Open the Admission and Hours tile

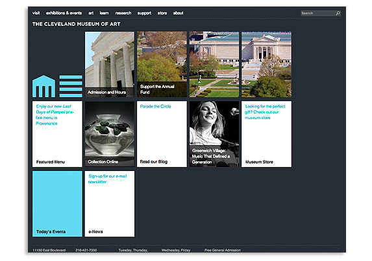click(x=110, y=64)
